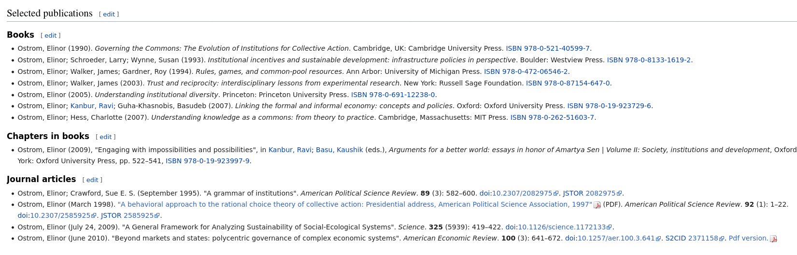Open ISBN 978-0-19-923729-6 link
797x255 pixels.
click(x=609, y=106)
